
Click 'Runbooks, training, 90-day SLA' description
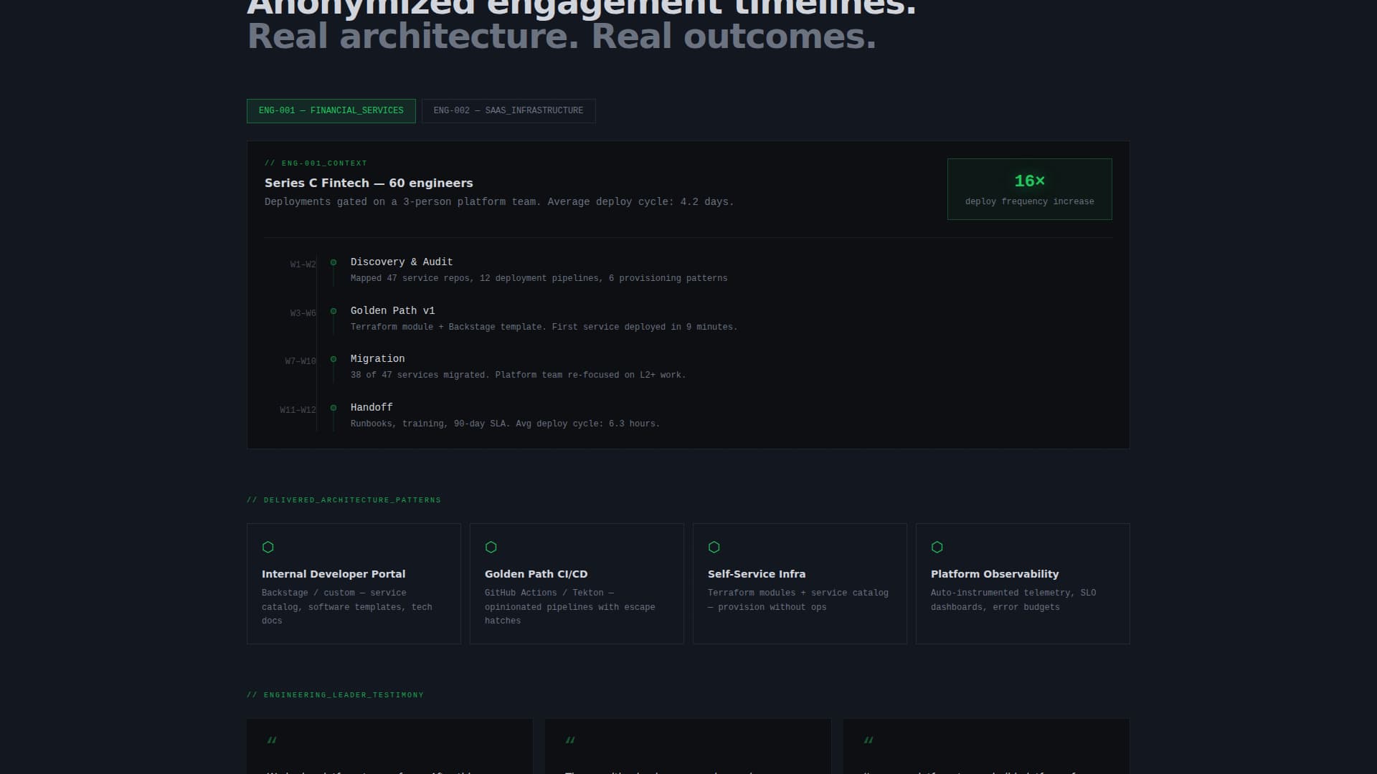[505, 424]
